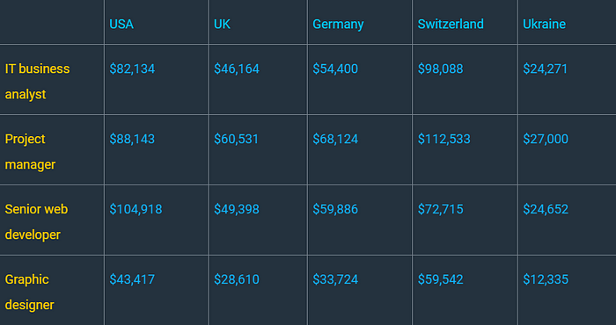Viewport: 616px width, 325px height.
Task: Select the UK column header
Action: [x=222, y=25]
